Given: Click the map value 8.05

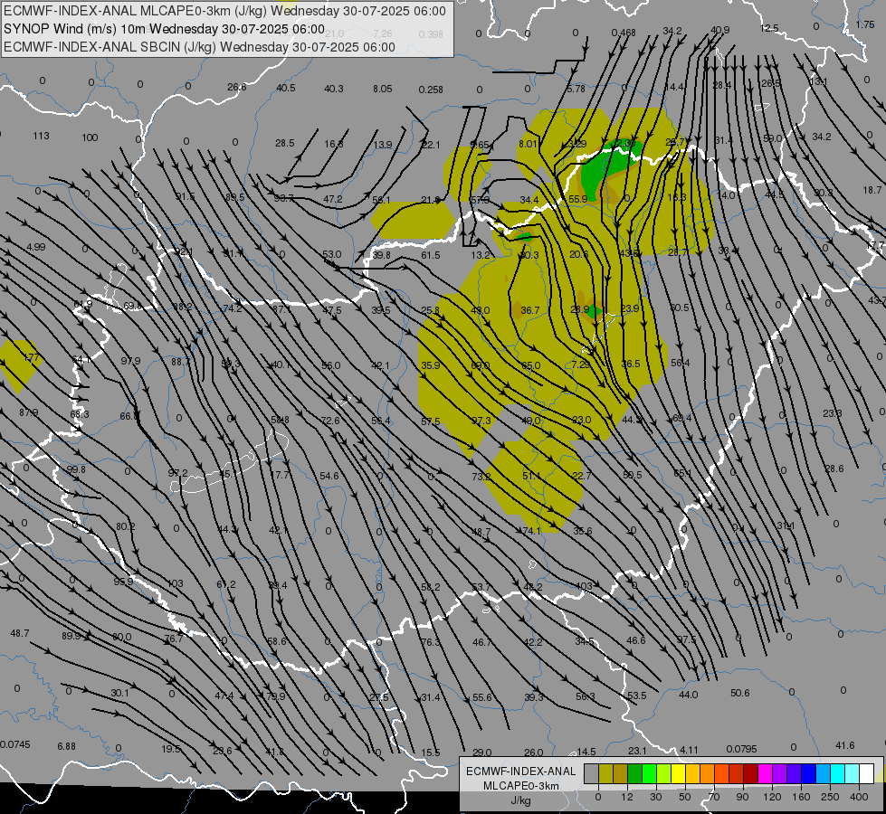Looking at the screenshot, I should 383,89.
